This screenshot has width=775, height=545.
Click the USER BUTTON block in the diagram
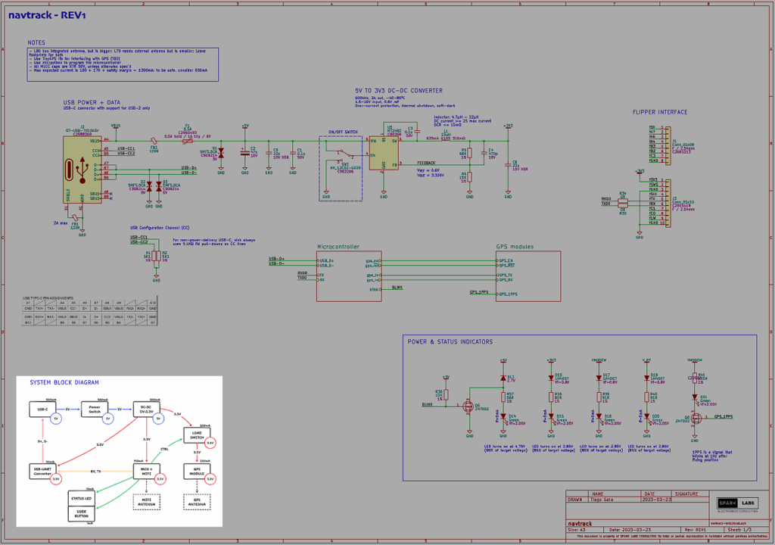pos(81,513)
